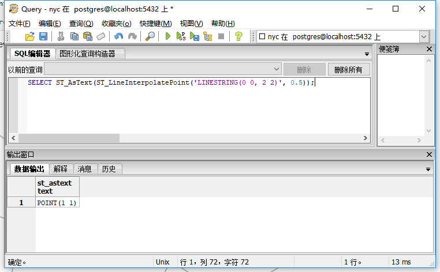The height and width of the screenshot is (272, 440).
Task: Select row header 1 in results
Action: (x=21, y=202)
